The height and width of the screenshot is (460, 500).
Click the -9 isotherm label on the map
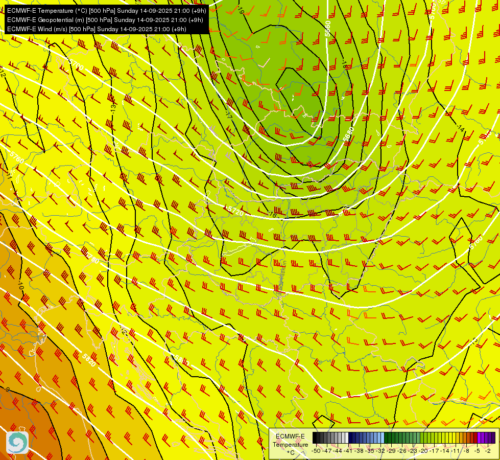coord(7,389)
